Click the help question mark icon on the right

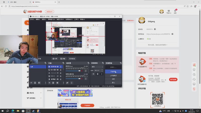pos(194,74)
